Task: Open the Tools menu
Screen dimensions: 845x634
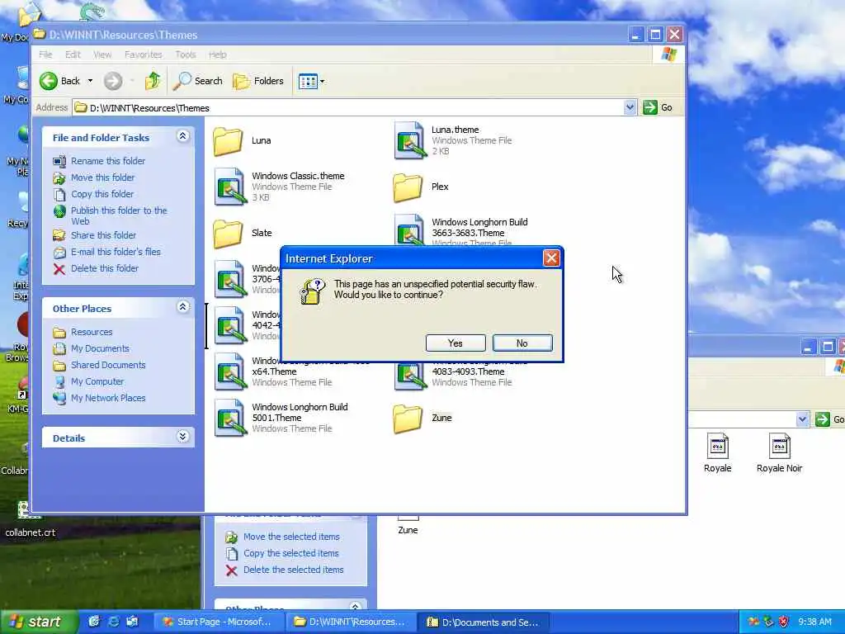Action: [x=186, y=54]
